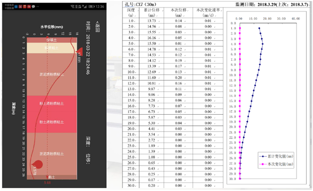Click the 本次变化速率 column header

208,12
